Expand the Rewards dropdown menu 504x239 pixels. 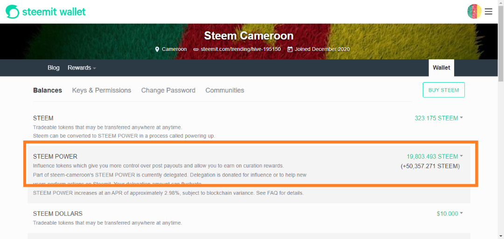pyautogui.click(x=82, y=68)
